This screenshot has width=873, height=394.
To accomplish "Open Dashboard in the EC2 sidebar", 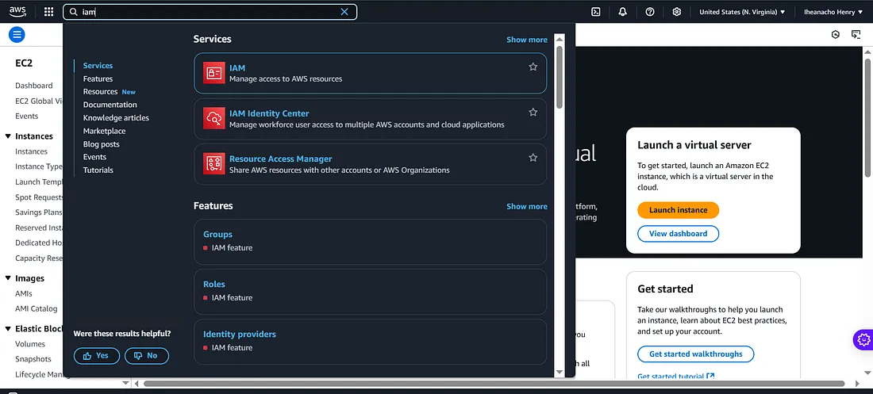I will tap(34, 86).
